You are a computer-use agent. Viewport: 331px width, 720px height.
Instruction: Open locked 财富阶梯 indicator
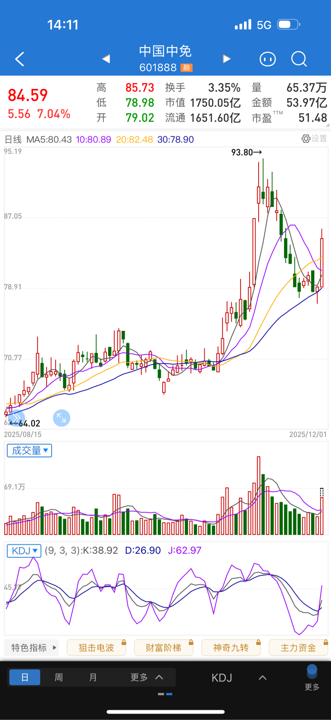point(164,648)
